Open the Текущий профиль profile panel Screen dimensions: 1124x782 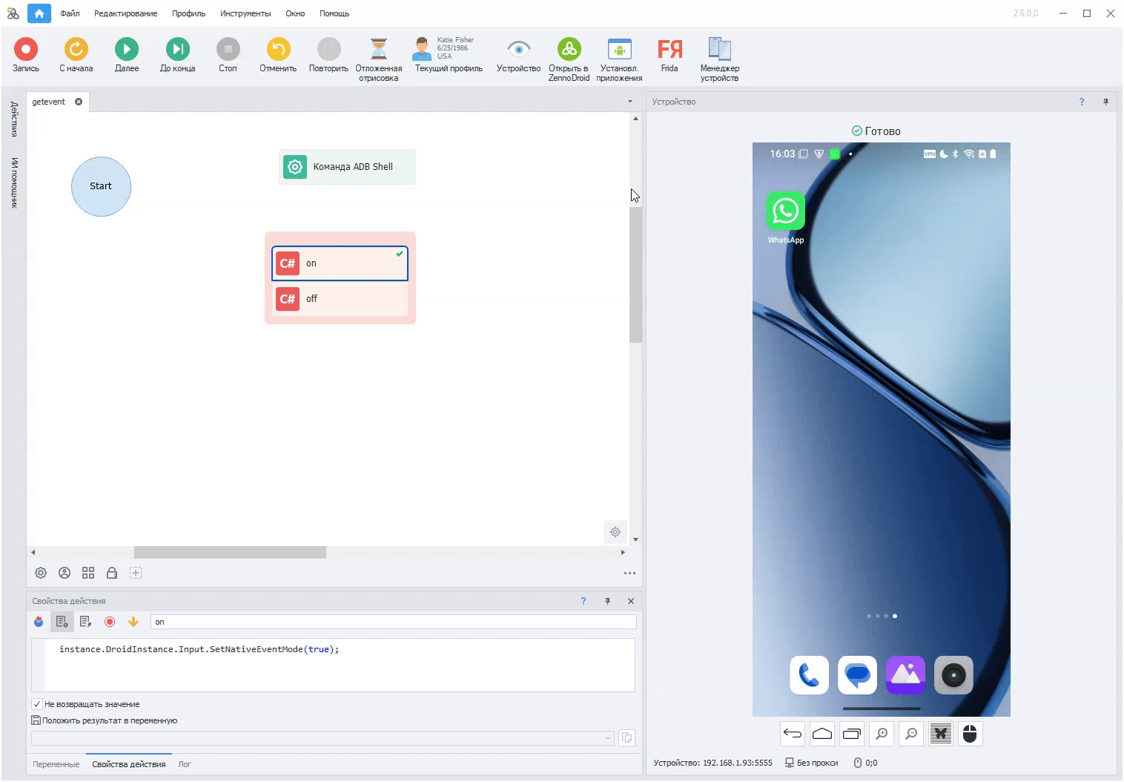tap(448, 56)
